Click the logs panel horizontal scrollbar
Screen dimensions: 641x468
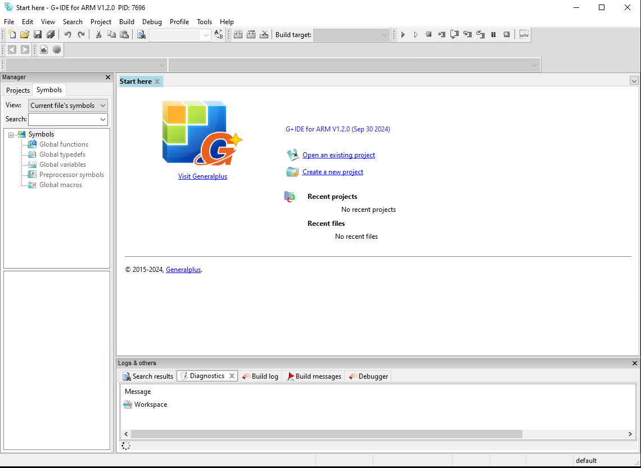point(326,434)
